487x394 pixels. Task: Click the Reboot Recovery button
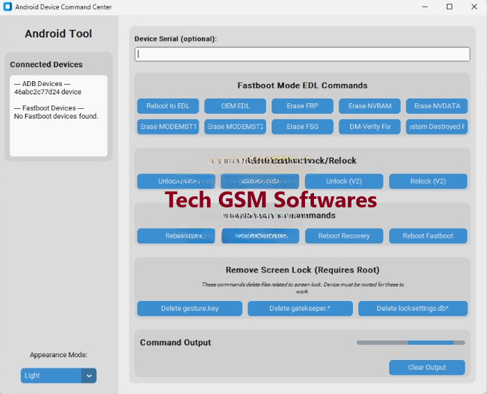pyautogui.click(x=344, y=236)
